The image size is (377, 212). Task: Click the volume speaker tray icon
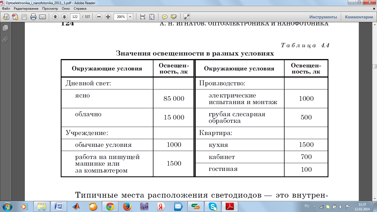click(x=341, y=206)
